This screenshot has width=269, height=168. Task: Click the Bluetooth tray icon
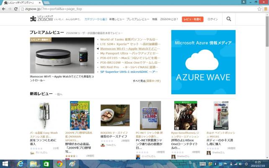[216, 164]
